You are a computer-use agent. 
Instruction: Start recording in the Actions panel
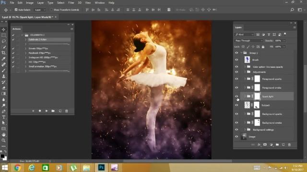(40, 111)
